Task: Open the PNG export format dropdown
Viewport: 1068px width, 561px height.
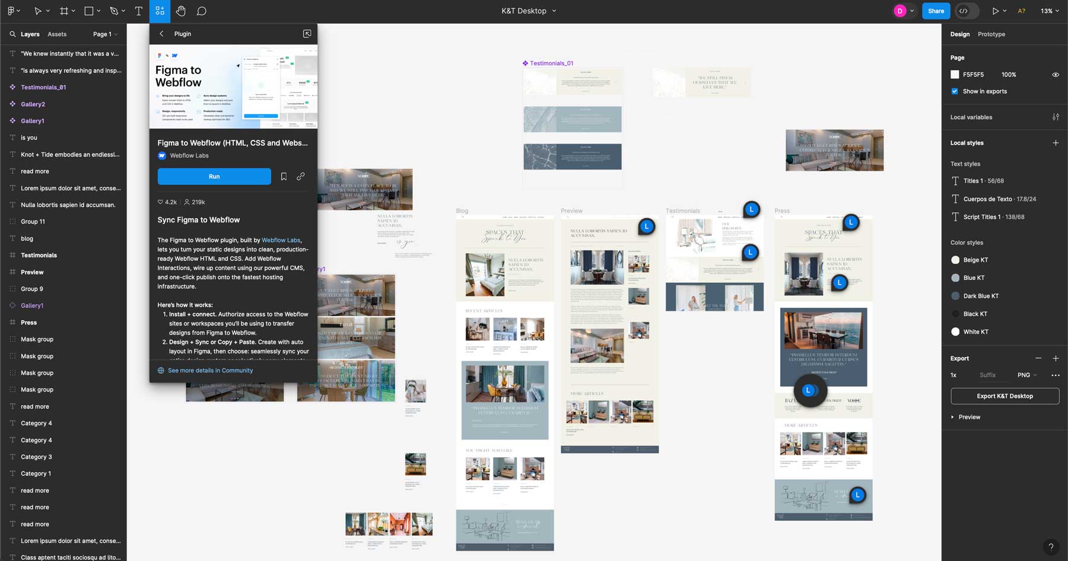Action: tap(1026, 375)
